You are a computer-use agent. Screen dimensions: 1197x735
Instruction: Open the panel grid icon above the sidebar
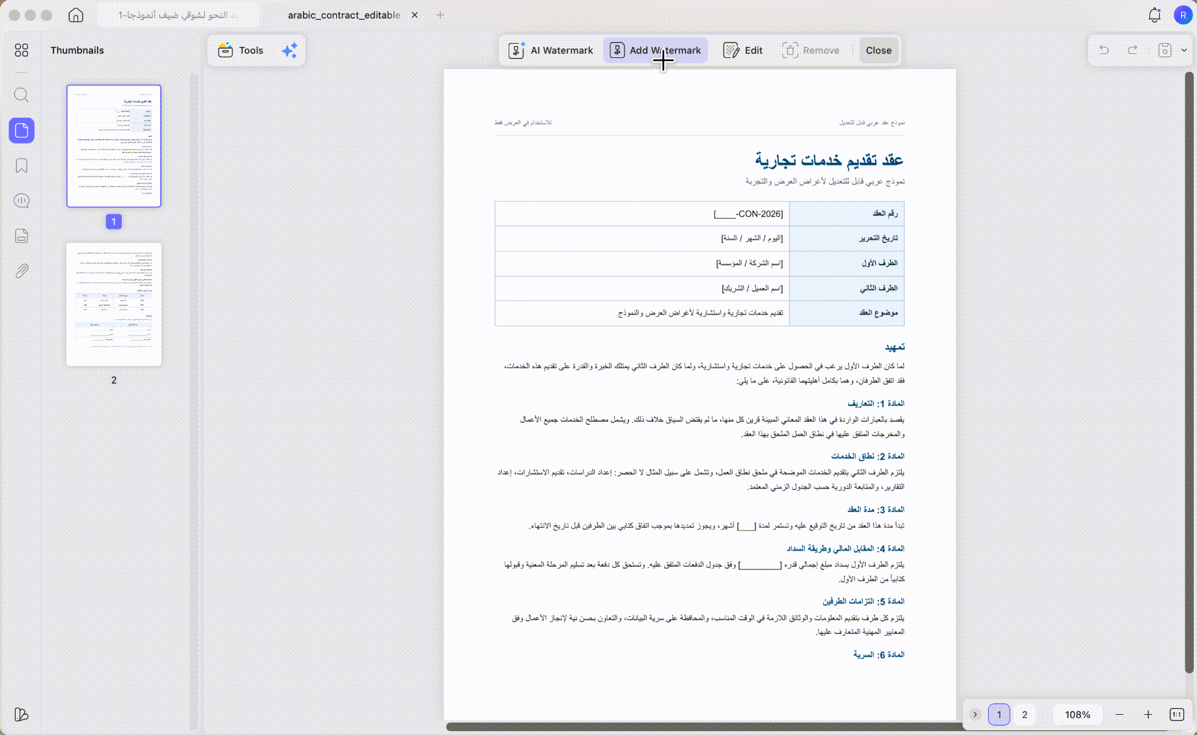click(21, 50)
